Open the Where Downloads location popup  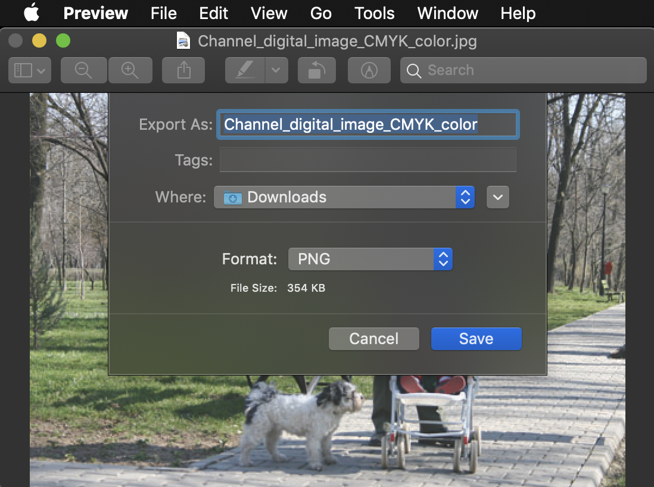[x=344, y=197]
